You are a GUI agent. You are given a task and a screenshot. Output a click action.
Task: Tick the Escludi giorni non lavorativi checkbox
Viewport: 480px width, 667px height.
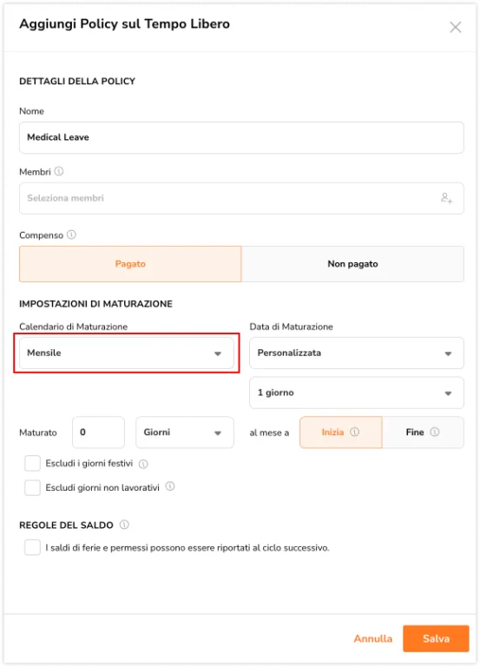pyautogui.click(x=33, y=487)
